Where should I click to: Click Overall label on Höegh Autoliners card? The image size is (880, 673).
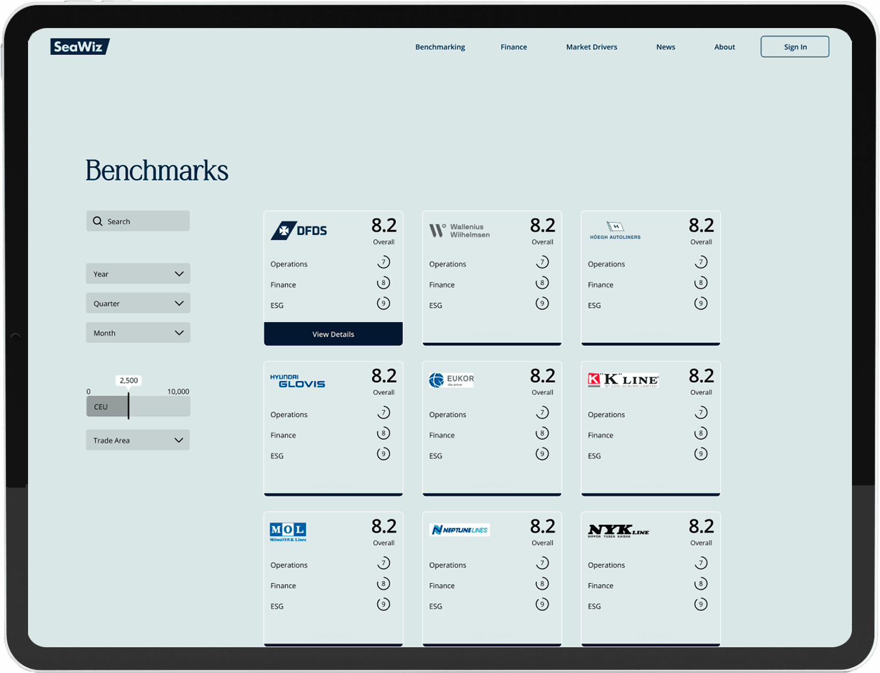pos(701,242)
